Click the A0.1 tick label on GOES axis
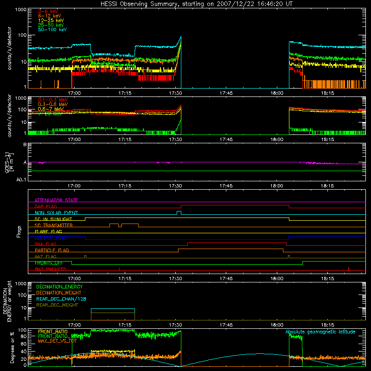 [x=21, y=179]
